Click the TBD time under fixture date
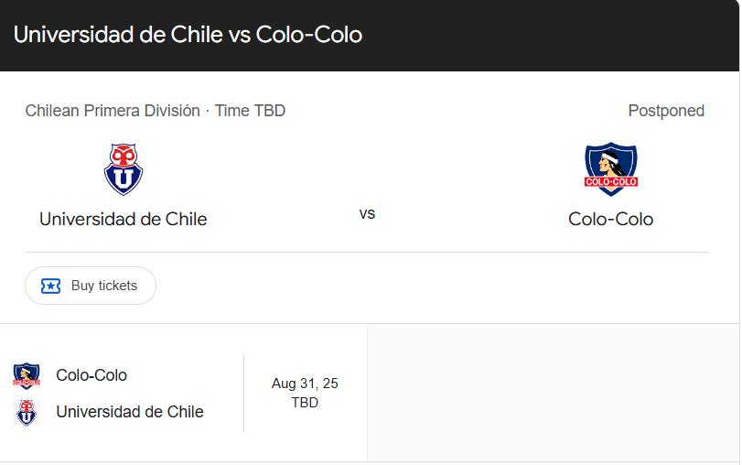This screenshot has width=742, height=465. tap(305, 403)
